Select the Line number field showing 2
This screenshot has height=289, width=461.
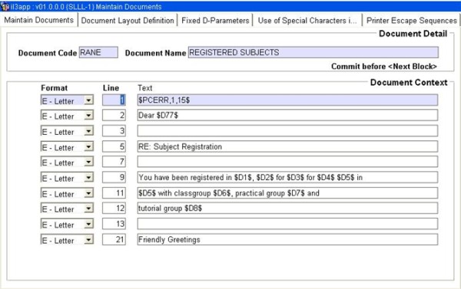(114, 115)
